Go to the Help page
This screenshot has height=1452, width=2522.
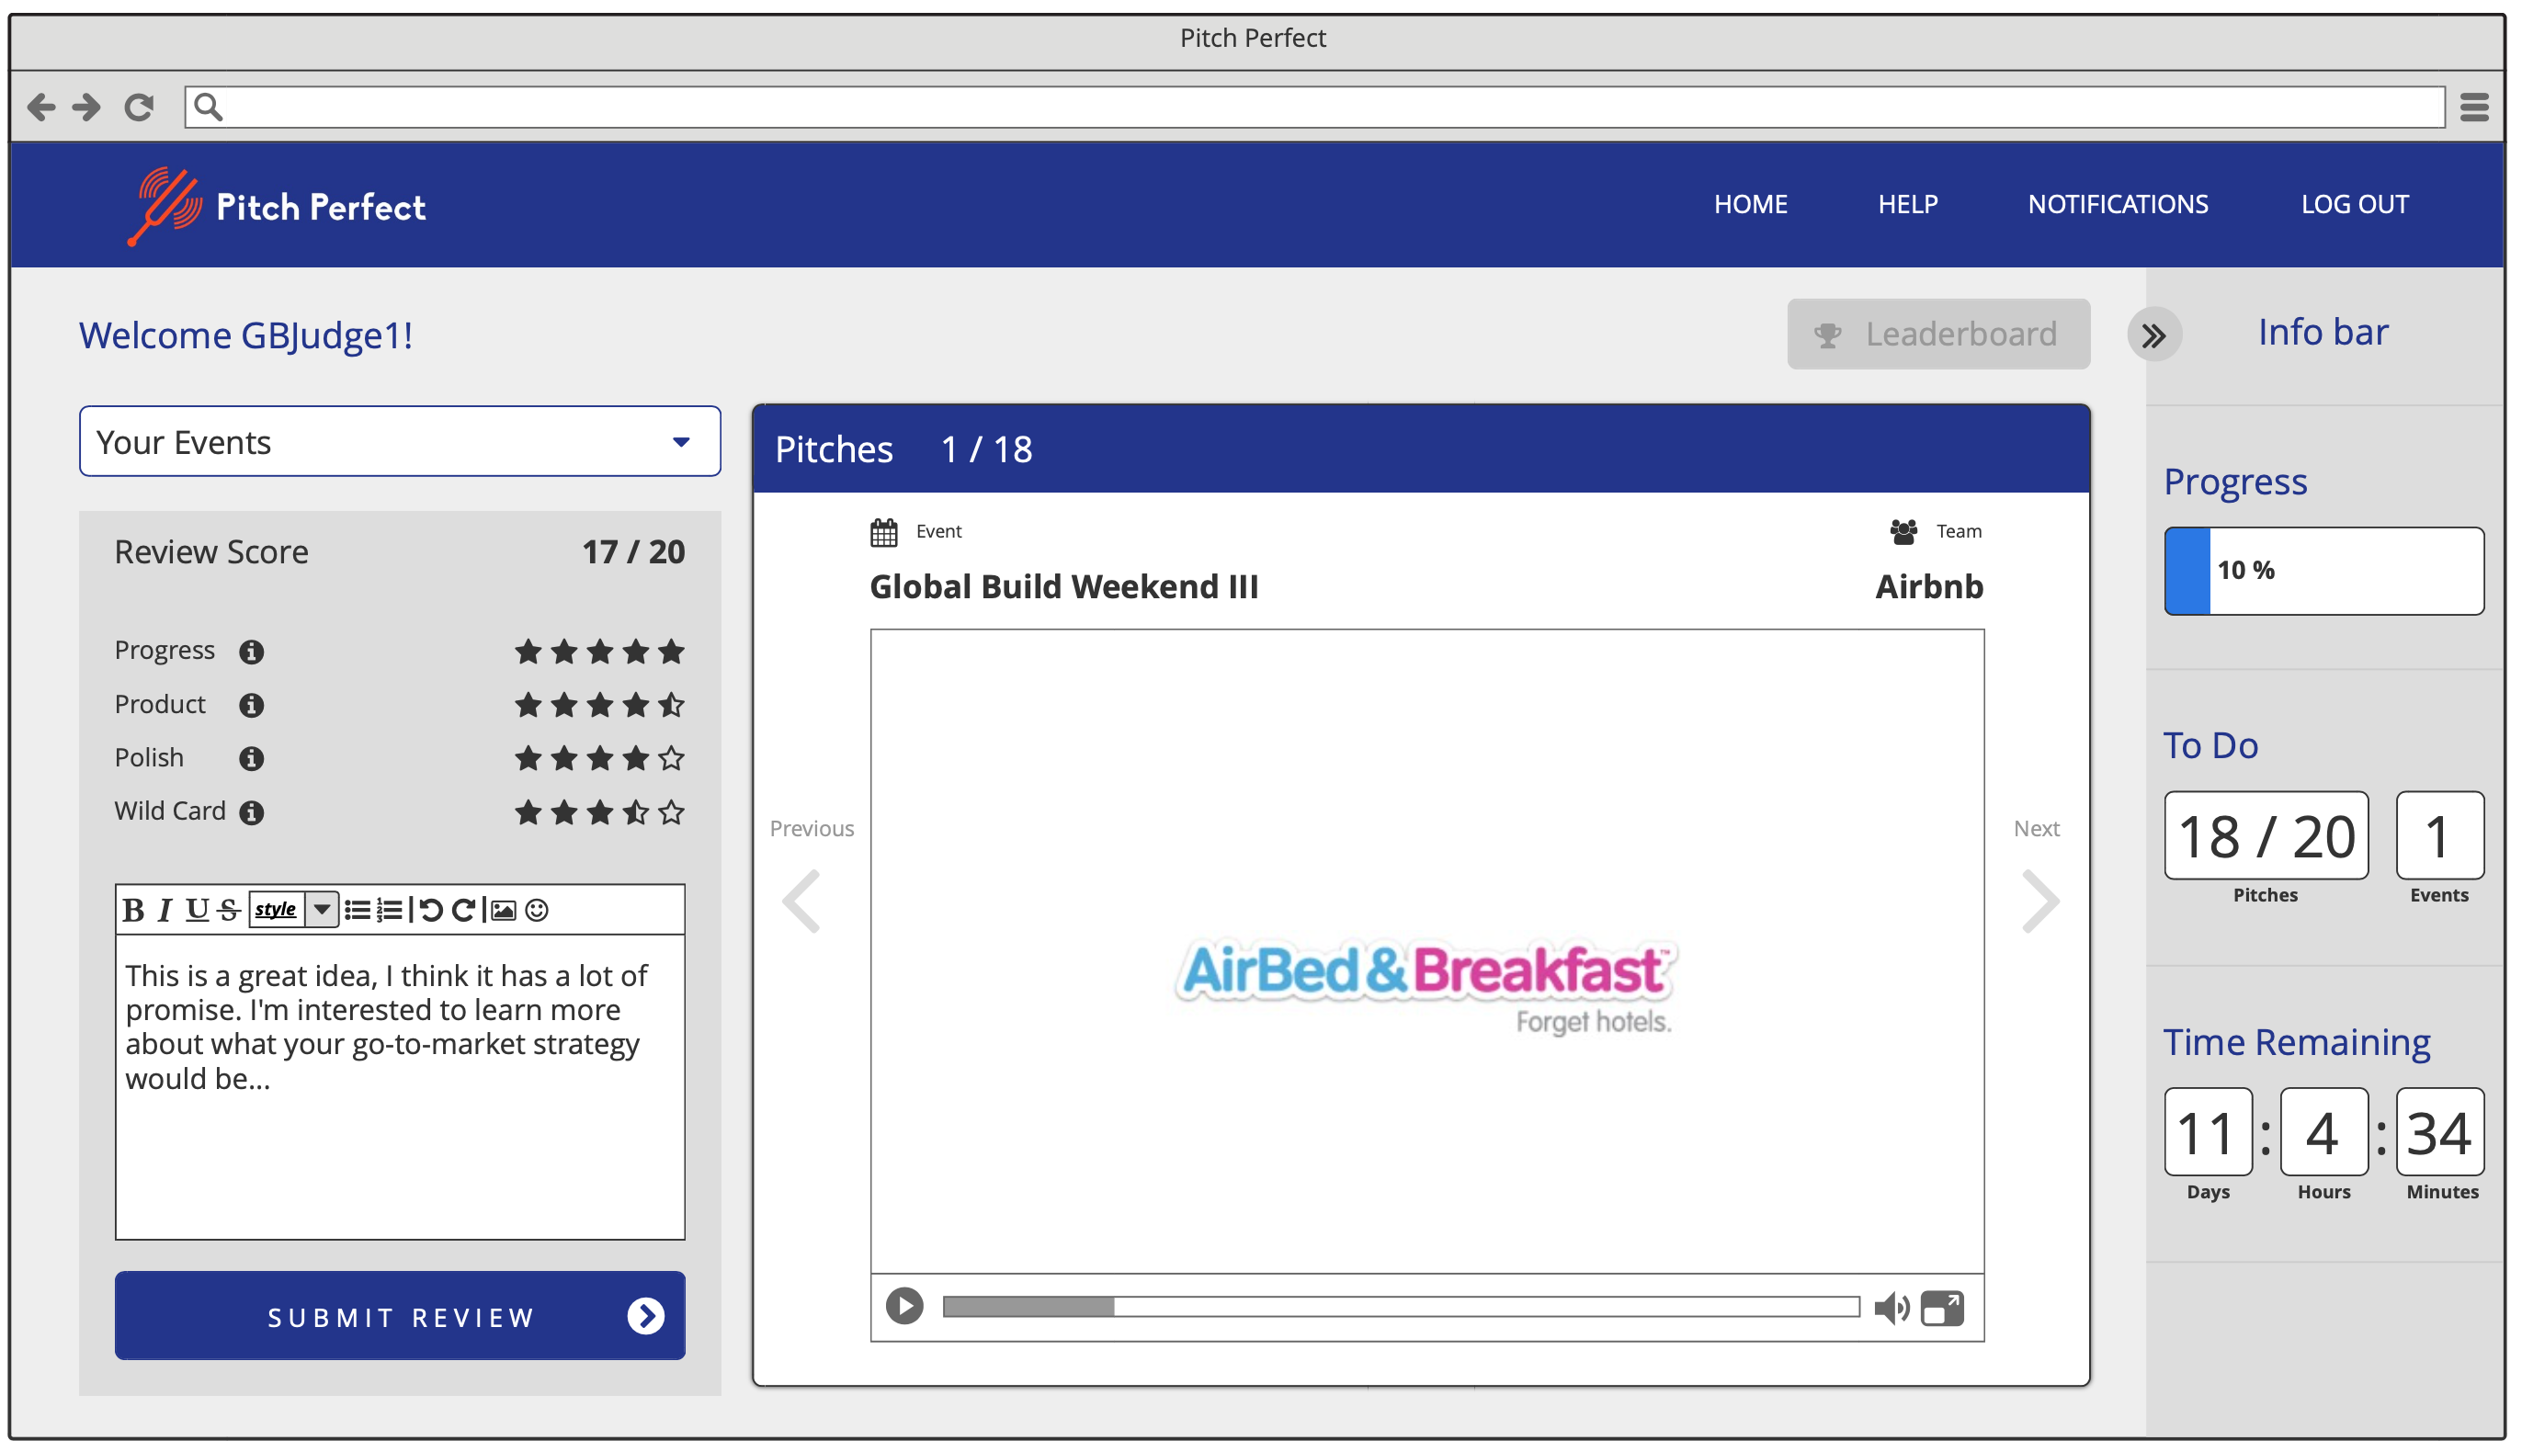1908,203
